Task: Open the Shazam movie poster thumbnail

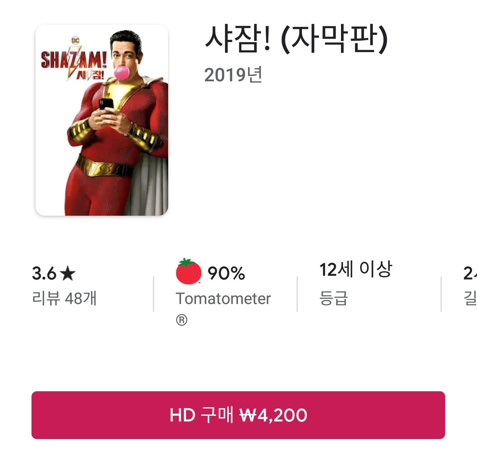Action: pos(102,120)
